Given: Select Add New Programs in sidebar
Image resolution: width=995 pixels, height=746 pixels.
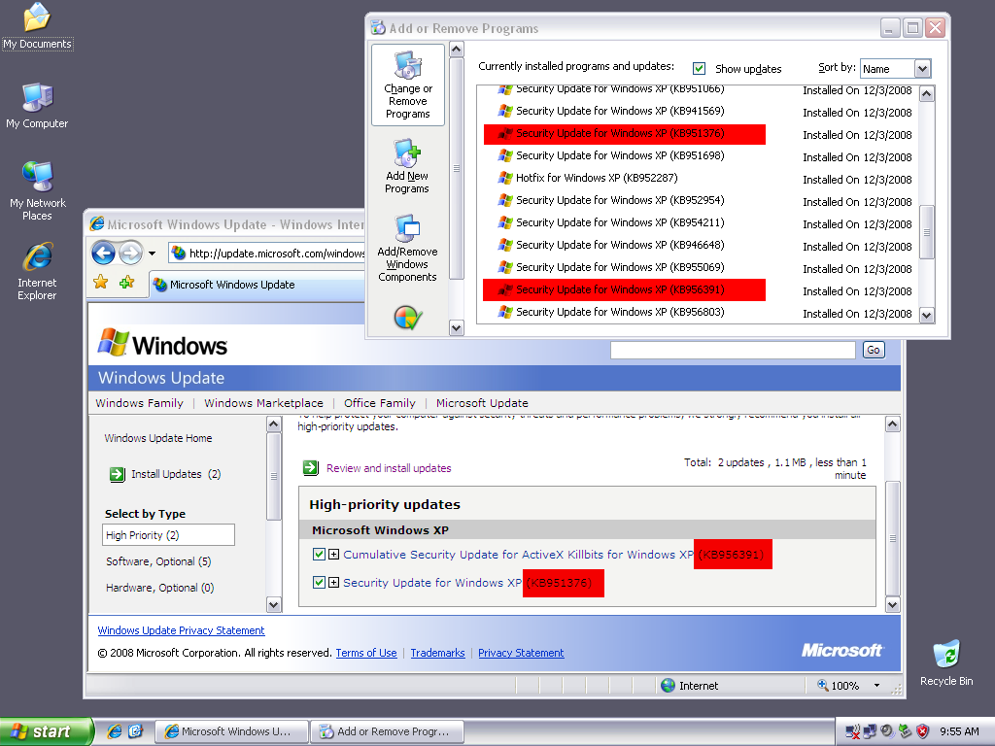Looking at the screenshot, I should click(x=407, y=166).
